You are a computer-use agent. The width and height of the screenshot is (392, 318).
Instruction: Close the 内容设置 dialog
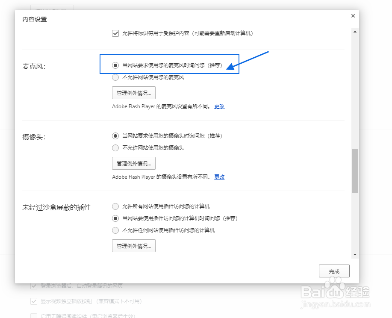point(353,16)
